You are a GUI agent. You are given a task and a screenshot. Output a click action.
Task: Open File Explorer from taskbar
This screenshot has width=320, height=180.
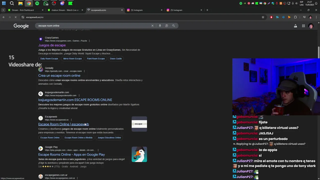point(20,3)
